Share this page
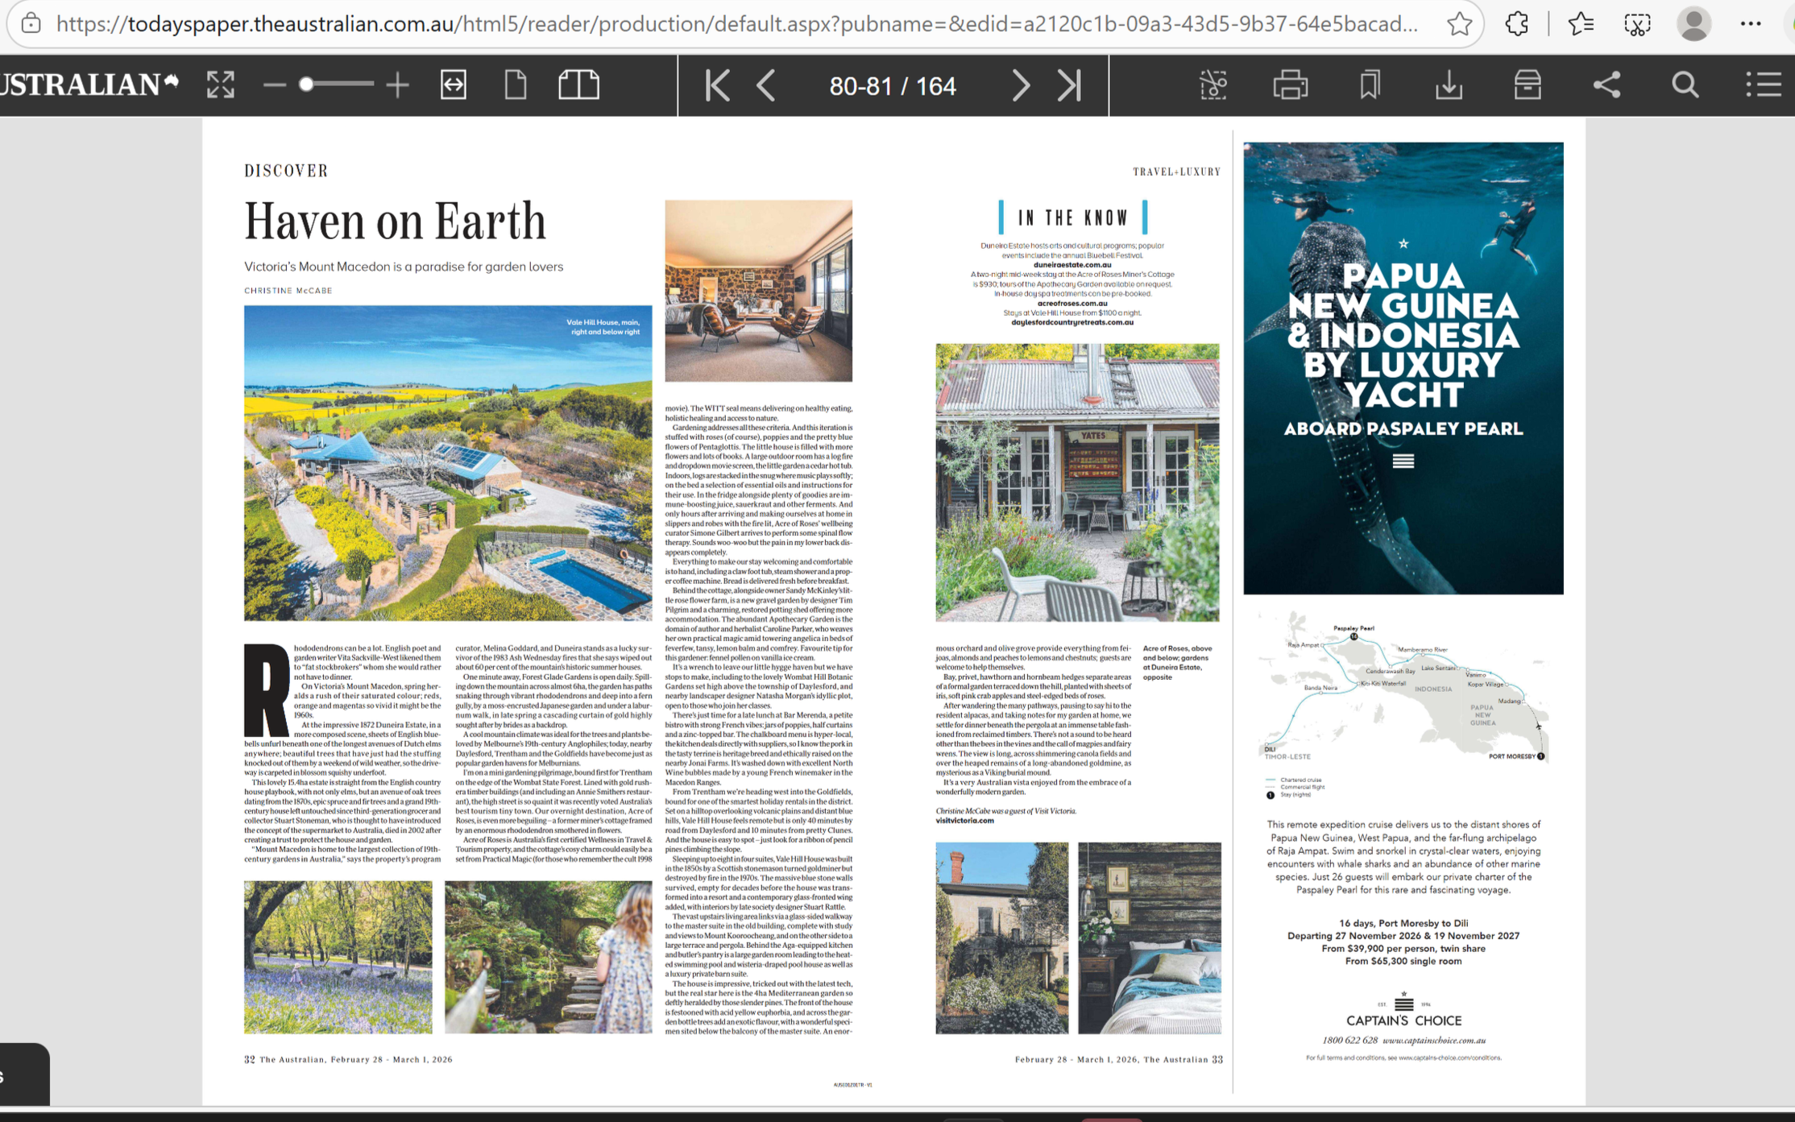This screenshot has height=1122, width=1795. 1606,85
